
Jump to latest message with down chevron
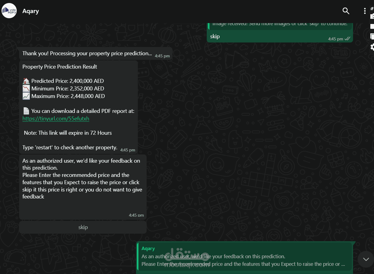(366, 259)
